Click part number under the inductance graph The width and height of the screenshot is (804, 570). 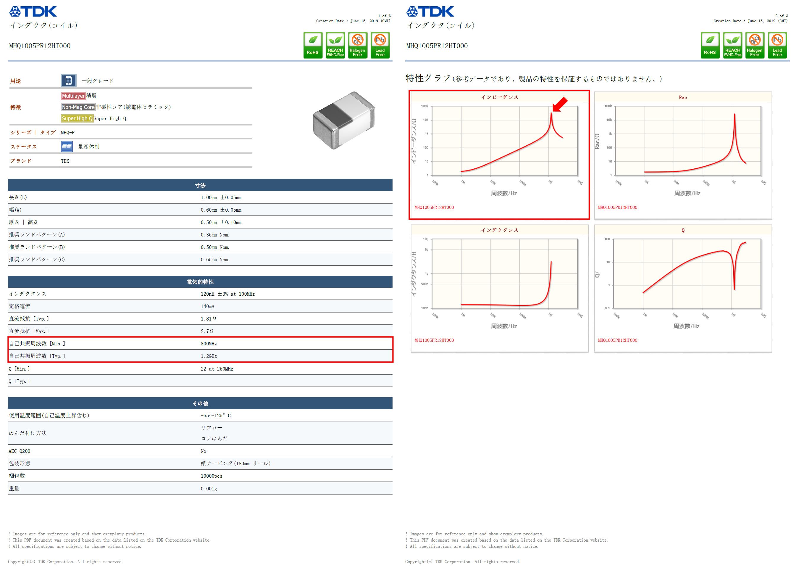pos(434,340)
